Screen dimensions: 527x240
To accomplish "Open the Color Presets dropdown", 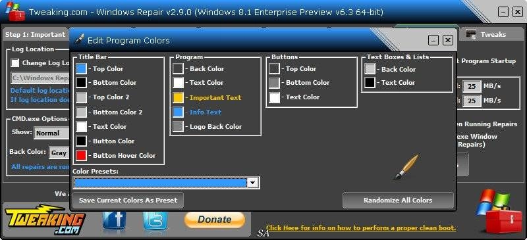I will pos(252,183).
